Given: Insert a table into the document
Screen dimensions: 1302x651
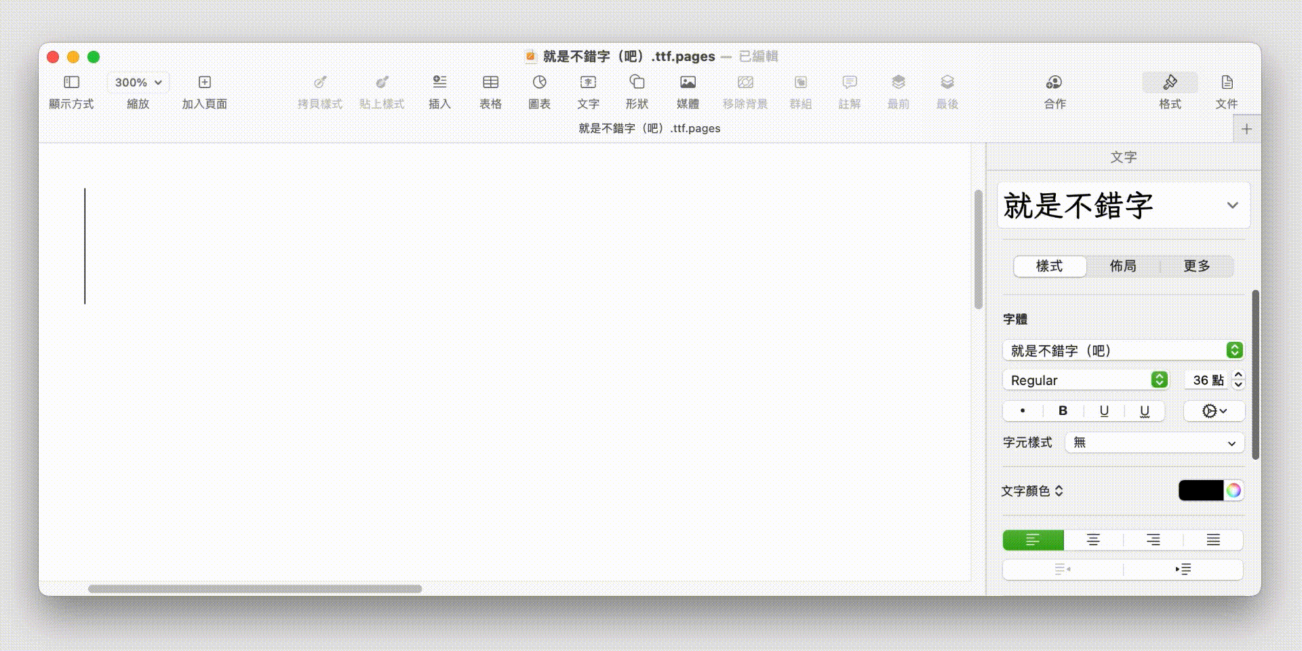Looking at the screenshot, I should [490, 92].
